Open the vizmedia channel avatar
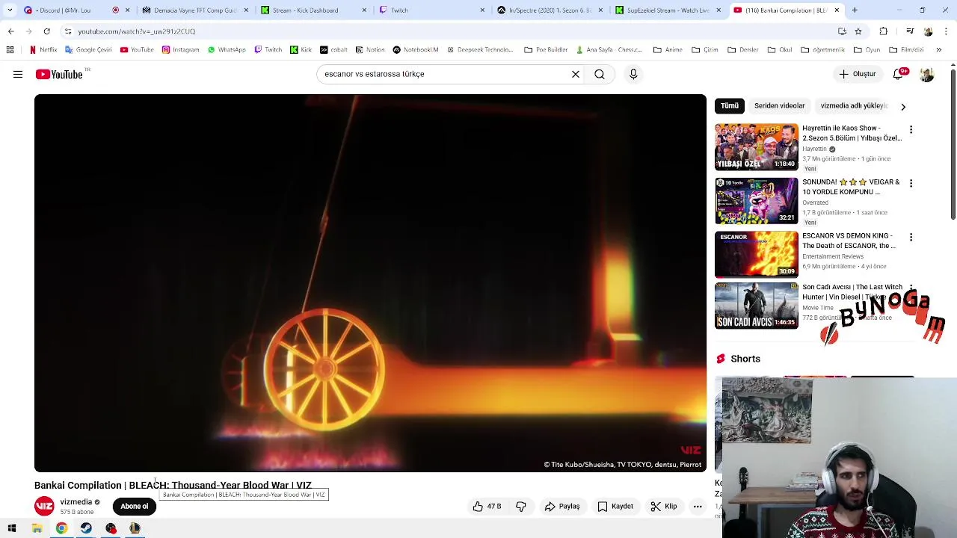 click(45, 507)
